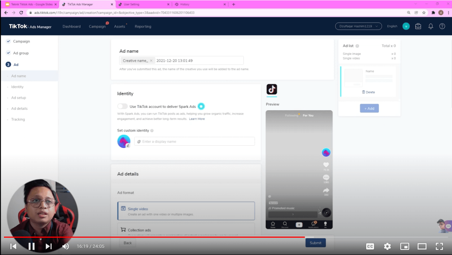Screen dimensions: 452x255
Task: Open the help question mark icon
Action: click(x=442, y=26)
